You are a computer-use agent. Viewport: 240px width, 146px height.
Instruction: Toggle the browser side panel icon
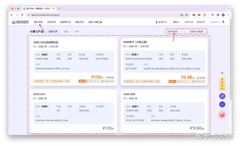tap(218, 15)
